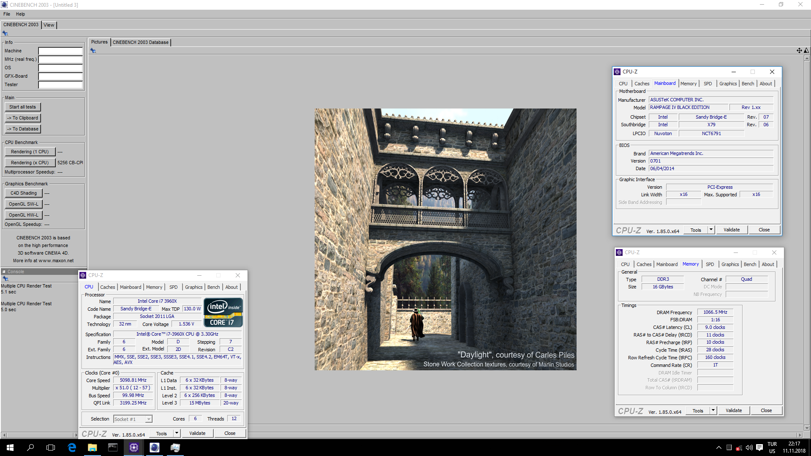Screen dimensions: 811x456
Task: Click pin icon in Console panel
Action: [x=5, y=279]
